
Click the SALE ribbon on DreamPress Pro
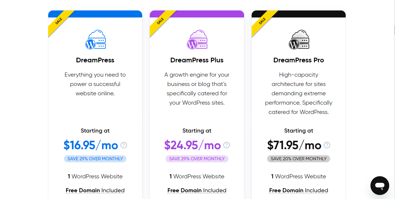click(x=263, y=22)
